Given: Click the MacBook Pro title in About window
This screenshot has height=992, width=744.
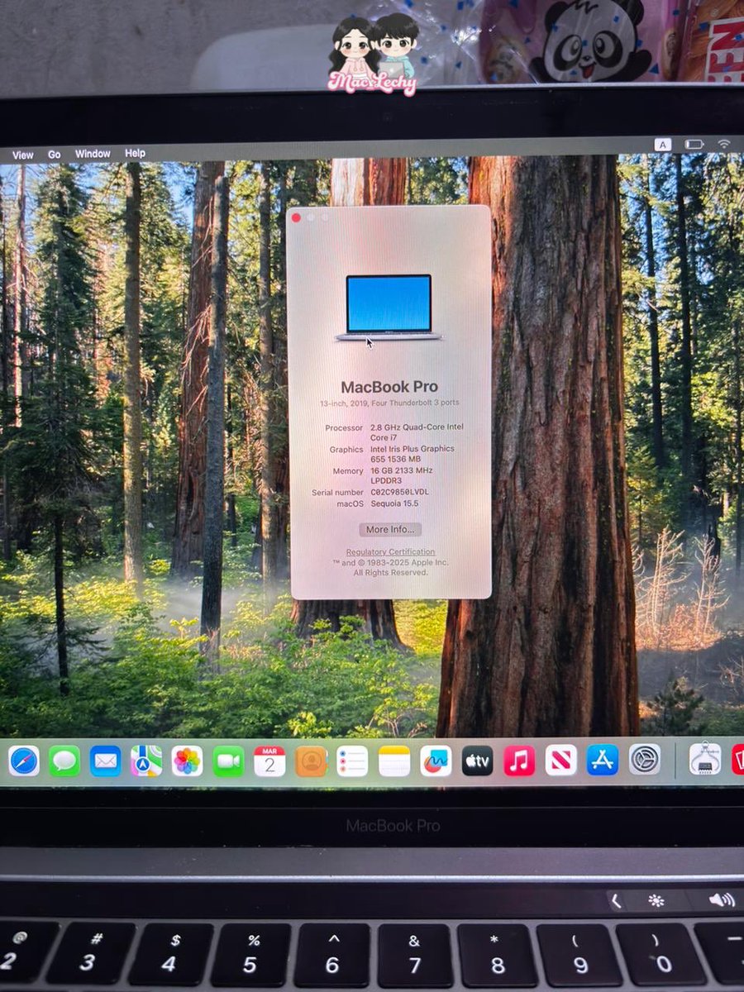Looking at the screenshot, I should point(389,387).
